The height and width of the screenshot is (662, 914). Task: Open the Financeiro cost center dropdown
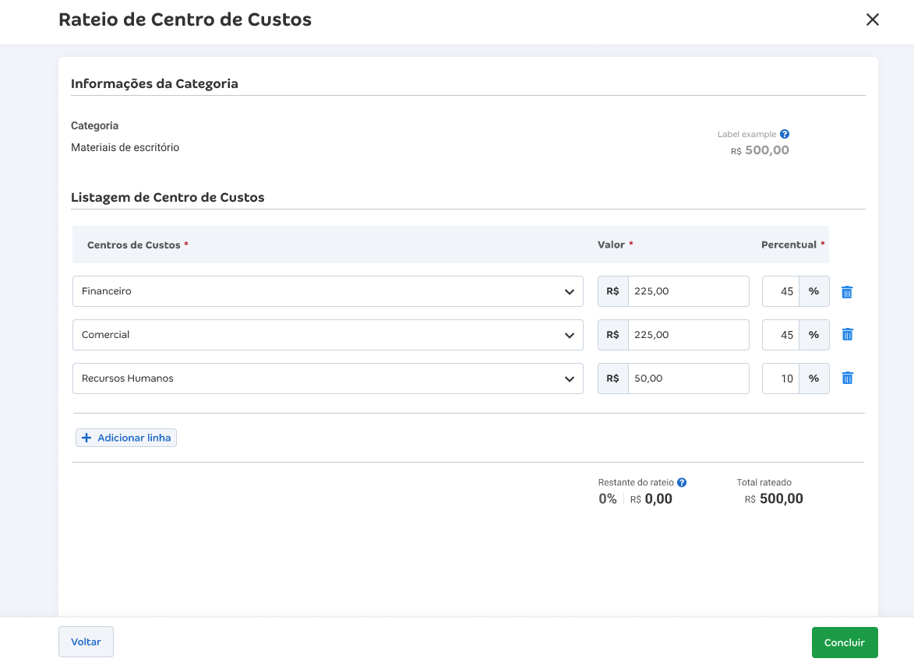coord(327,291)
